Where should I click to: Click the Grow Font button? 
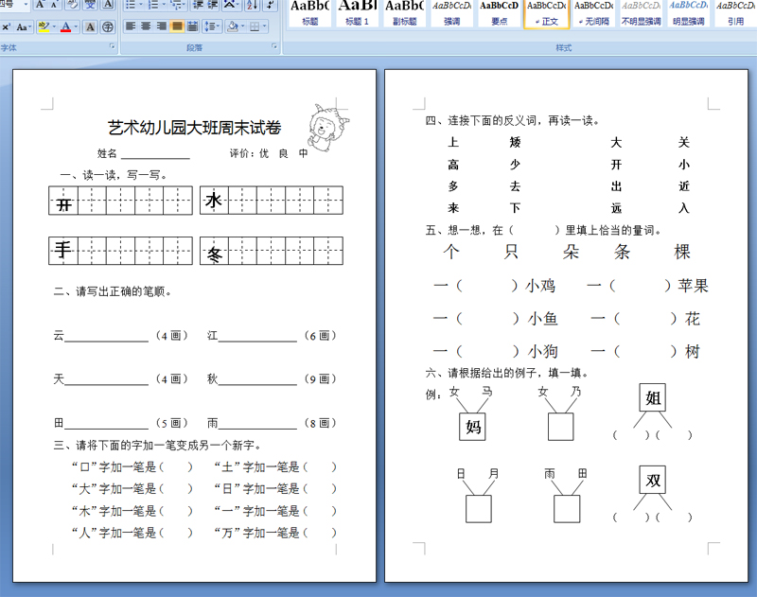coord(40,5)
